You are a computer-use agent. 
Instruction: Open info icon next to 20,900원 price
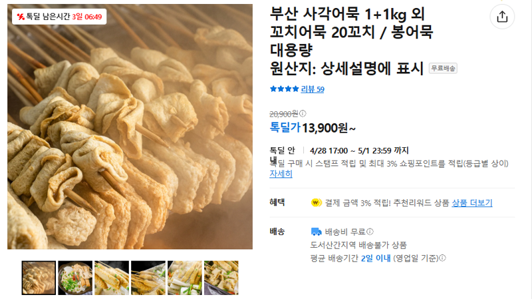coord(303,113)
